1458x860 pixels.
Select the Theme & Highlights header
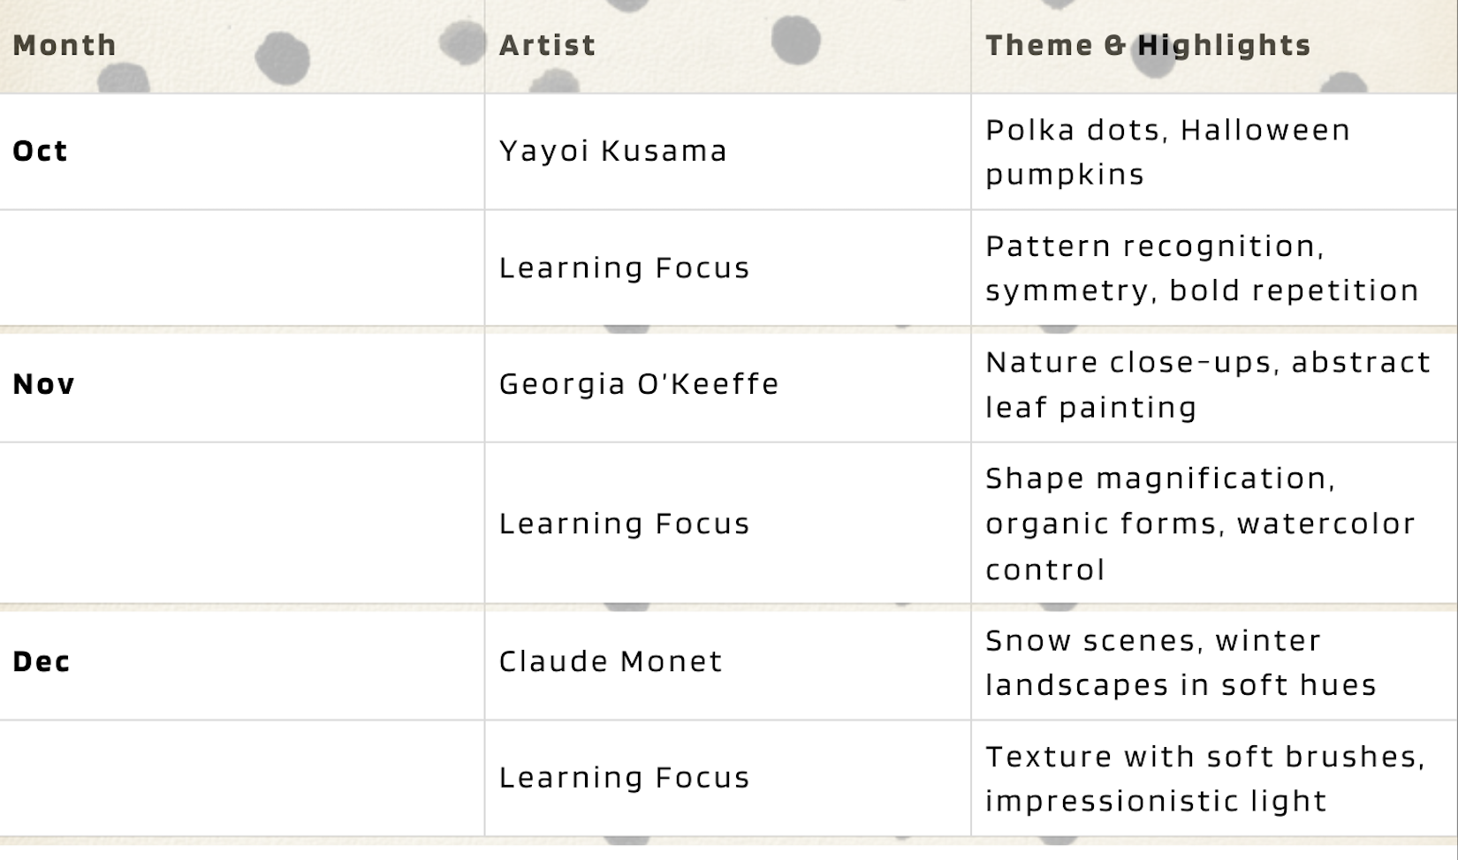coord(1148,45)
